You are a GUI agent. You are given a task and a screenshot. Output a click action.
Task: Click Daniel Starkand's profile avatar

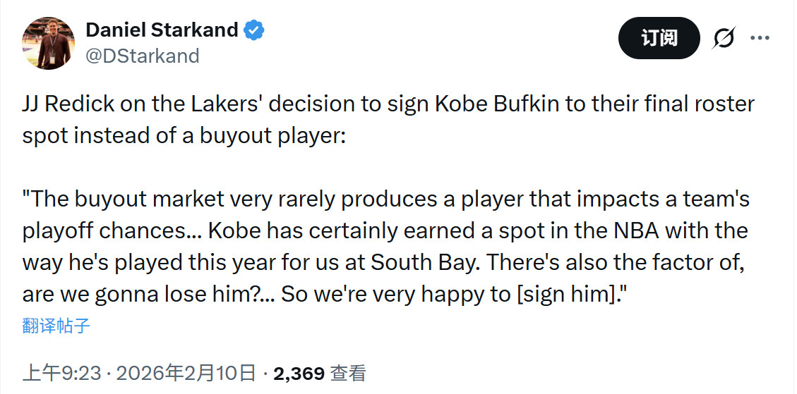tap(49, 42)
